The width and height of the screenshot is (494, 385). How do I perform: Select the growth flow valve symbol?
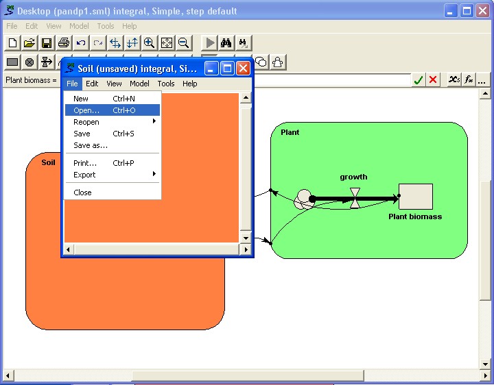(355, 198)
